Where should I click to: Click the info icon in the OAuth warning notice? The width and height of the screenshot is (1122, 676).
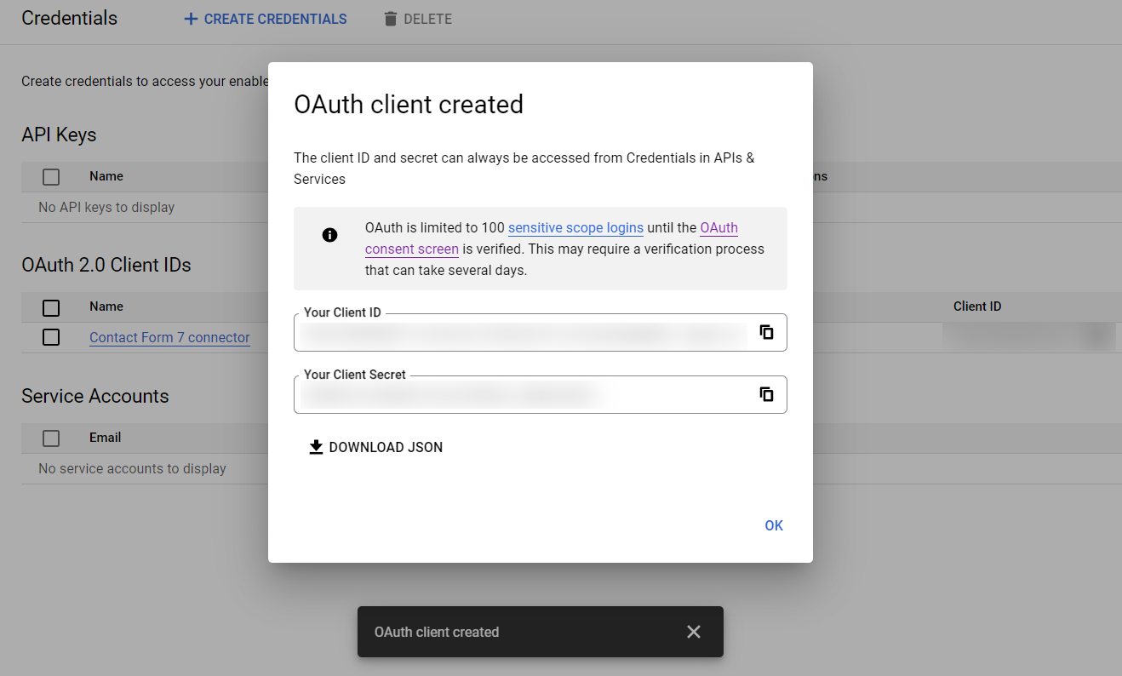[x=329, y=234]
